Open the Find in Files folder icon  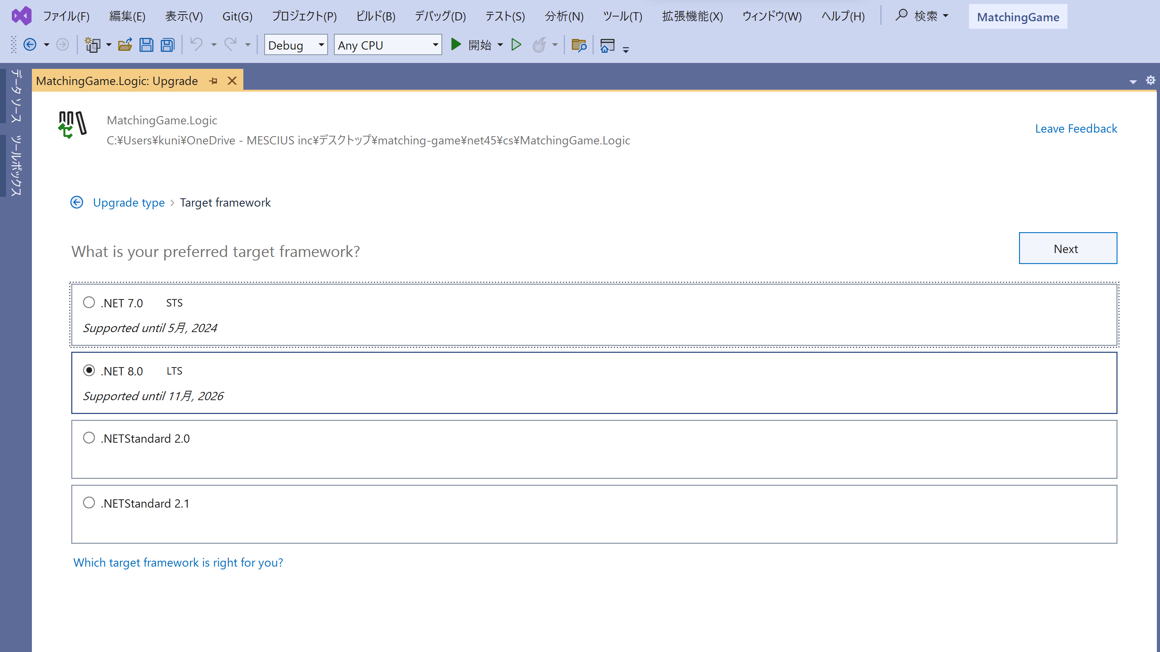tap(579, 44)
